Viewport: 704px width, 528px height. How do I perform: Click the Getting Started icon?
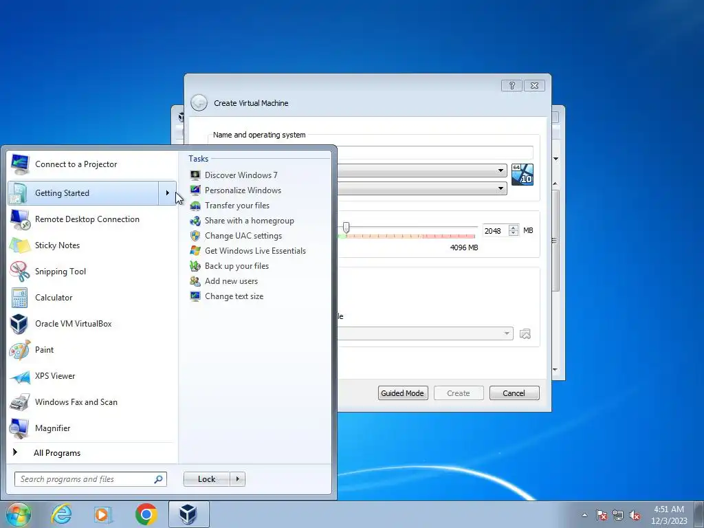click(19, 193)
